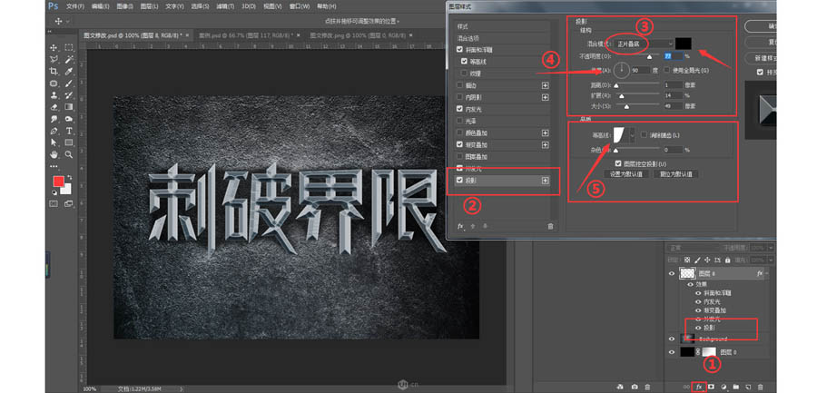
Task: Click the black shadow color swatch
Action: pos(683,44)
